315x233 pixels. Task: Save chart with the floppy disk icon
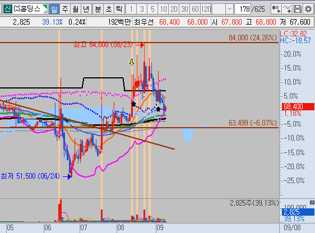(x=298, y=9)
